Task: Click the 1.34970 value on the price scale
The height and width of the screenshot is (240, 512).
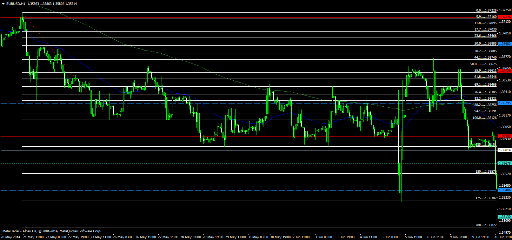Action: click(505, 232)
